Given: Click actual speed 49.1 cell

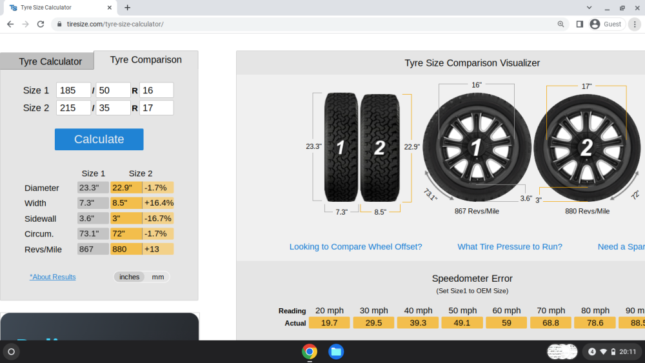Looking at the screenshot, I should pos(462,323).
